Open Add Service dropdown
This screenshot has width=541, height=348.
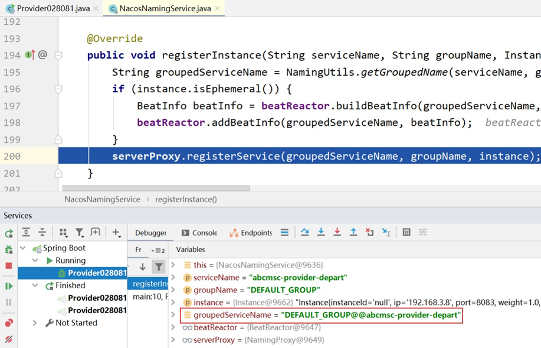pyautogui.click(x=116, y=233)
